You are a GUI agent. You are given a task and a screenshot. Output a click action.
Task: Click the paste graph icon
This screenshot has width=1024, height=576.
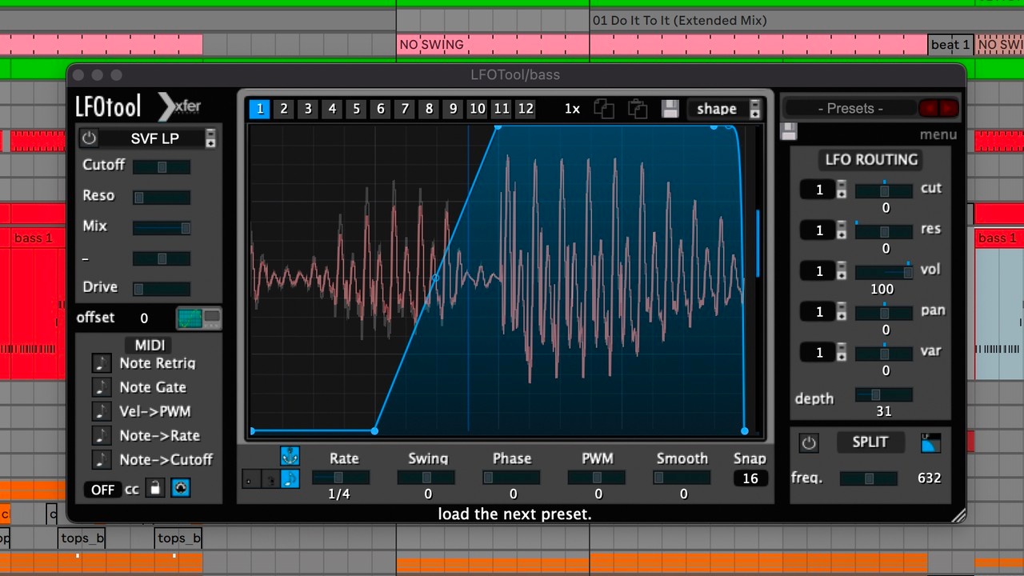click(638, 109)
